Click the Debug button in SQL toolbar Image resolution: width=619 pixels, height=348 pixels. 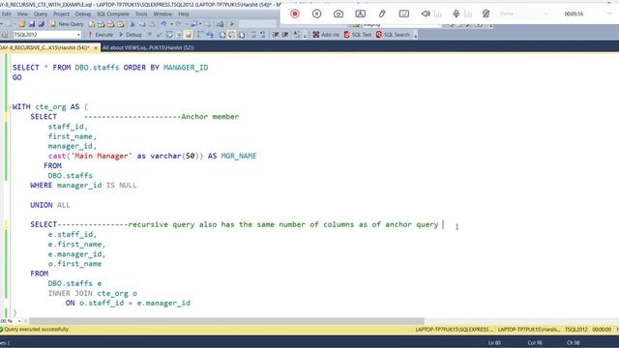coord(131,35)
